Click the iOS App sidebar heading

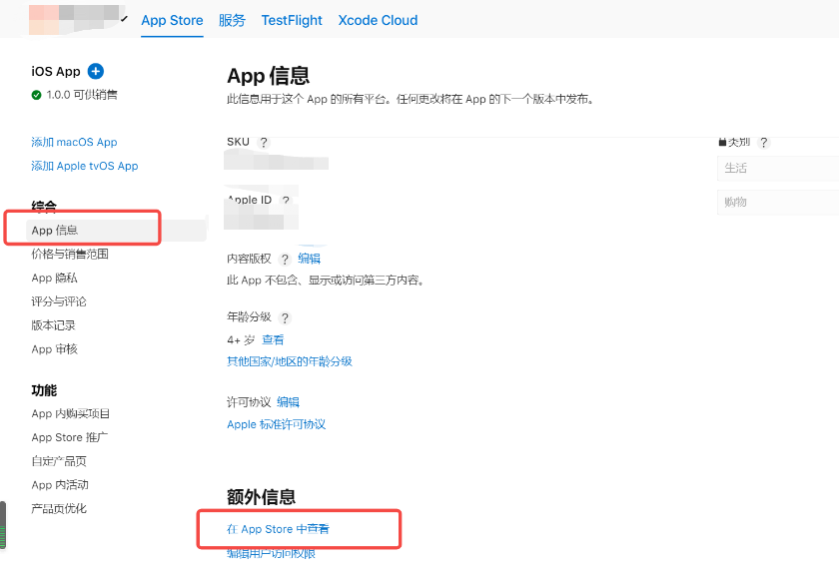pos(56,71)
